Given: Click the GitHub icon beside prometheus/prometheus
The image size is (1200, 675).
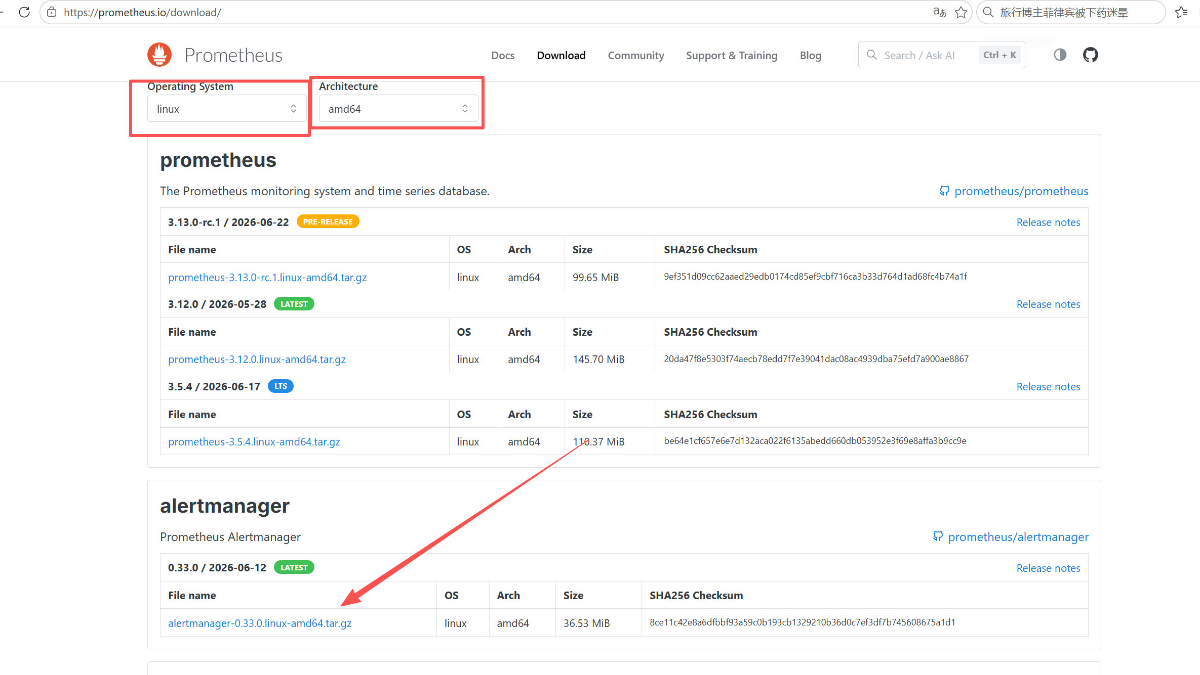Looking at the screenshot, I should pyautogui.click(x=944, y=191).
